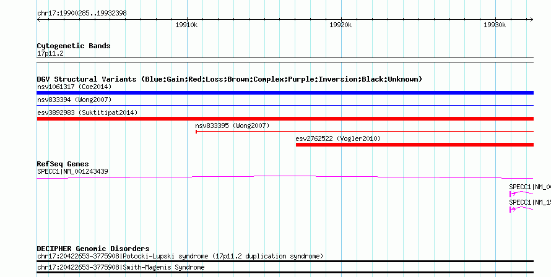This screenshot has width=551, height=277.
Task: Click the SPECC1|NM_0 transcript start arrow glyph
Action: [x=513, y=194]
